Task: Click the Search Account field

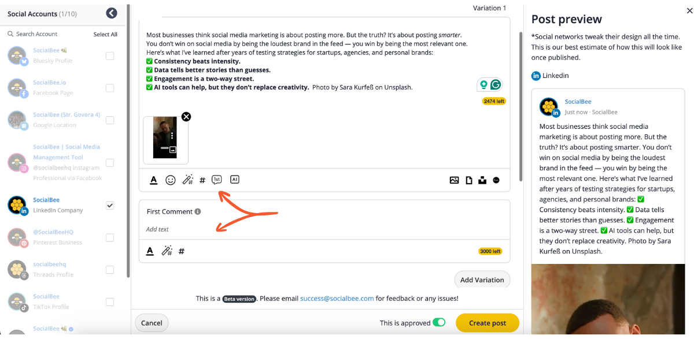Action: point(49,34)
